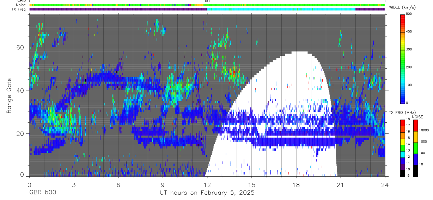Screen dimensions: 433x200
Task: Click the 18 MHz tick on TX FRQ legend
Action: click(408, 119)
